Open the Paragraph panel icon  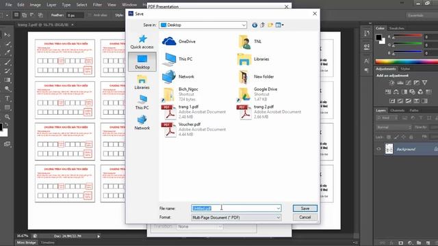point(367,70)
